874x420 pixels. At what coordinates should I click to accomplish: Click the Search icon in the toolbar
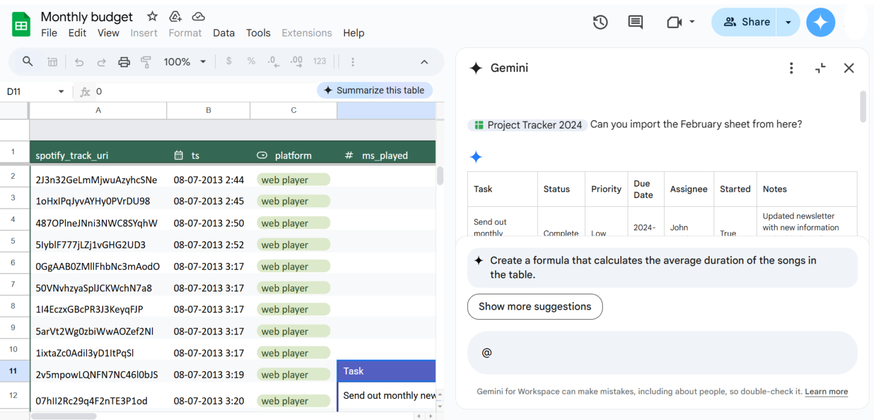27,61
